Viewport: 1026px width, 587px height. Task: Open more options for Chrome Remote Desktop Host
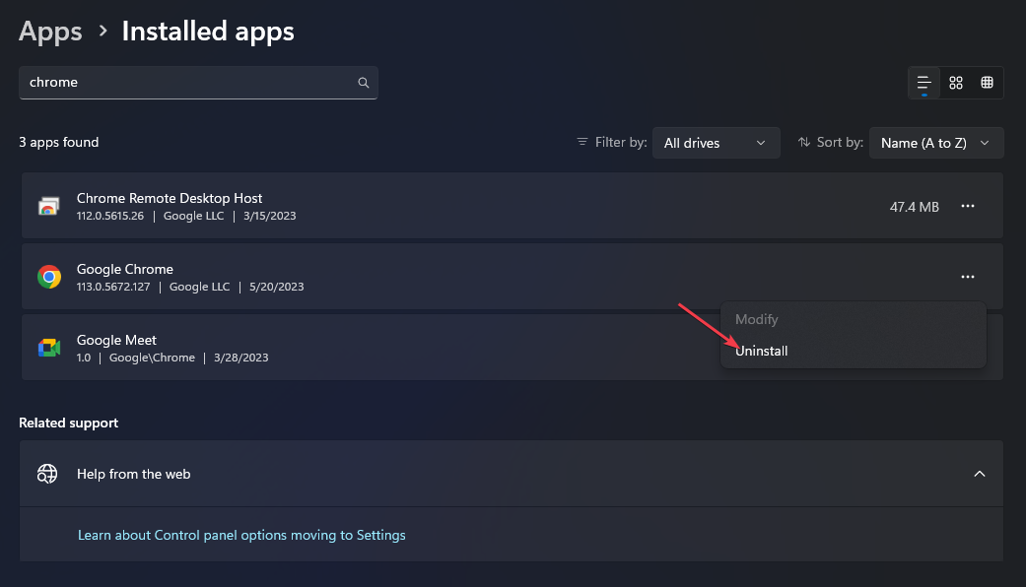coord(968,206)
